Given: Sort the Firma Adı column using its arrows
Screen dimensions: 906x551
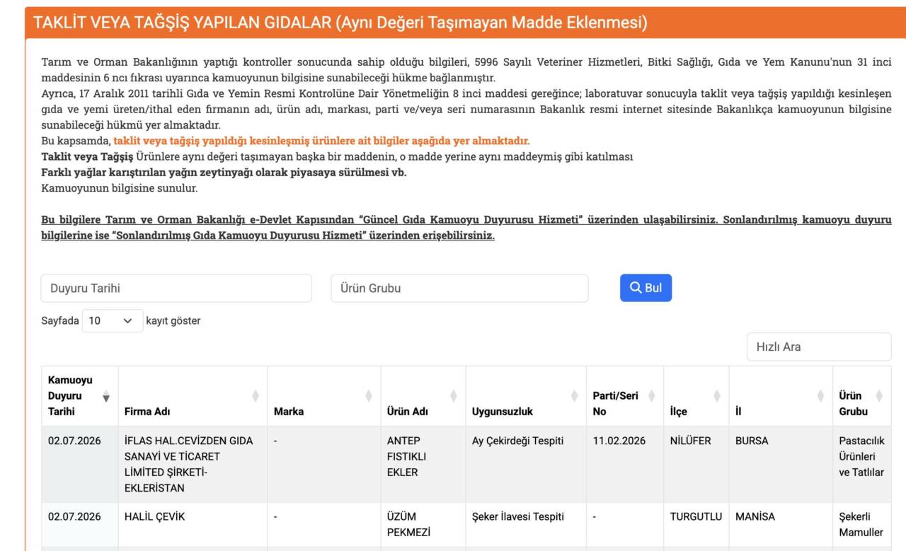Looking at the screenshot, I should tap(256, 396).
